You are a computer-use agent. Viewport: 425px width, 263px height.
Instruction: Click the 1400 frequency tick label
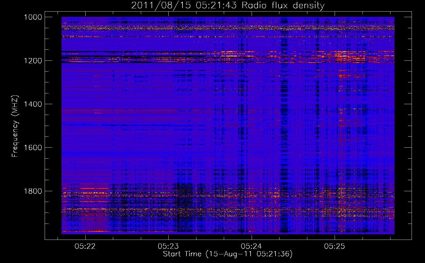coord(33,104)
